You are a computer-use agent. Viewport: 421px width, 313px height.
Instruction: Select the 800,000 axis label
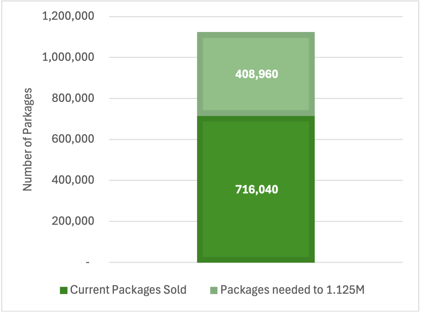pyautogui.click(x=73, y=98)
